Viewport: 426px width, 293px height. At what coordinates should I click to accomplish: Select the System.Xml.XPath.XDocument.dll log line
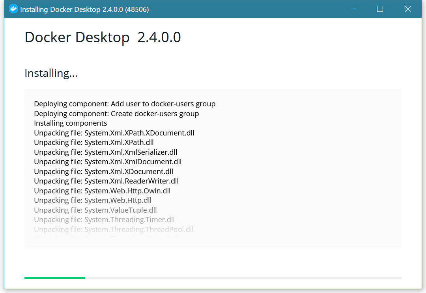coord(114,133)
